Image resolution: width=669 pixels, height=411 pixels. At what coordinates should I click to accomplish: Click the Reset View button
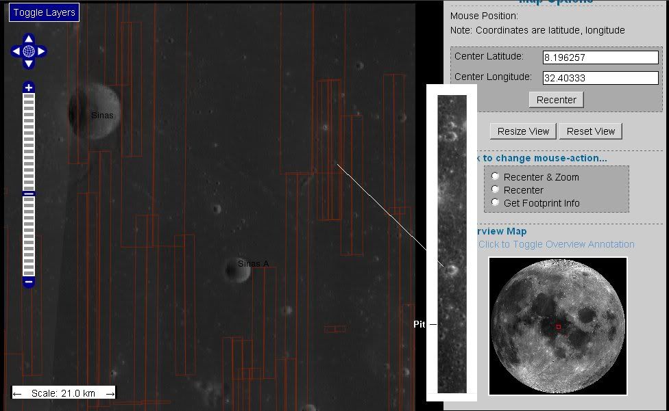point(590,131)
